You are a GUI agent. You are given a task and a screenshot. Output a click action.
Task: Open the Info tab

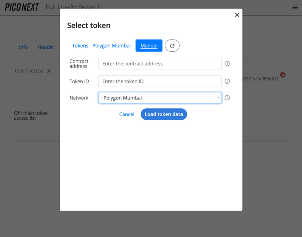click(23, 47)
